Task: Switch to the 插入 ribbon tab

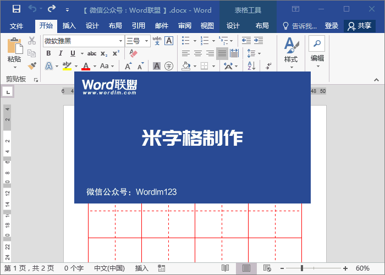Action: point(69,26)
